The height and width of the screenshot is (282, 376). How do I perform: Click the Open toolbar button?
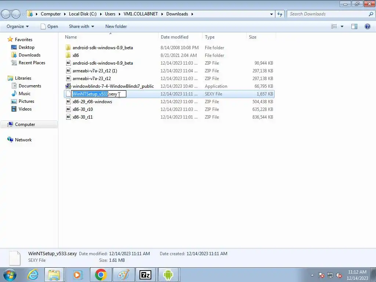(50, 26)
